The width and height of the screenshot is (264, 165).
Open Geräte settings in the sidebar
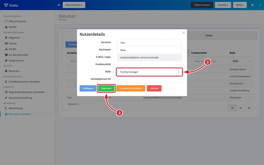12,49
